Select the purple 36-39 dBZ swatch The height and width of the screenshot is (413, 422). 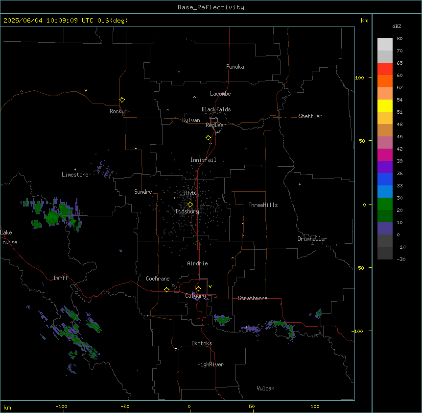[385, 167]
